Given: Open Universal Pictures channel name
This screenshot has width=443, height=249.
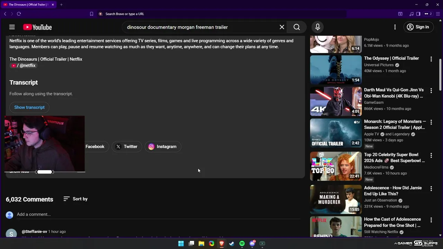Looking at the screenshot, I should point(379,65).
